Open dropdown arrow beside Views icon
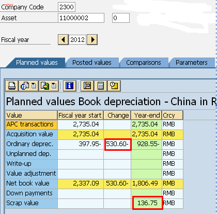 [34, 85]
